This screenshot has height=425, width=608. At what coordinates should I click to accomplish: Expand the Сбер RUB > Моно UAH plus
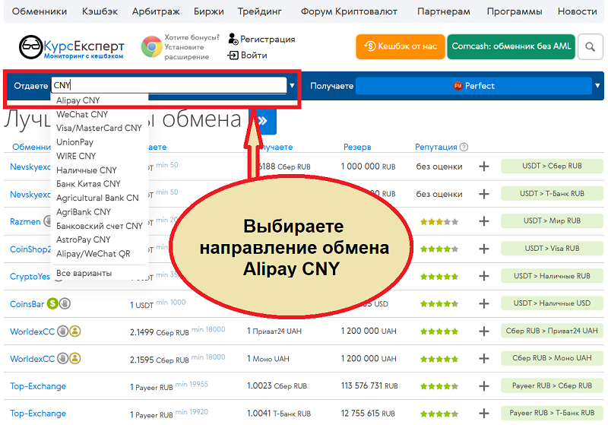pyautogui.click(x=483, y=358)
